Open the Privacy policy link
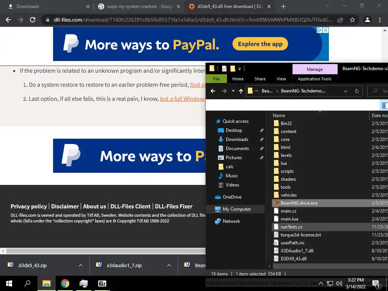 tap(29, 207)
